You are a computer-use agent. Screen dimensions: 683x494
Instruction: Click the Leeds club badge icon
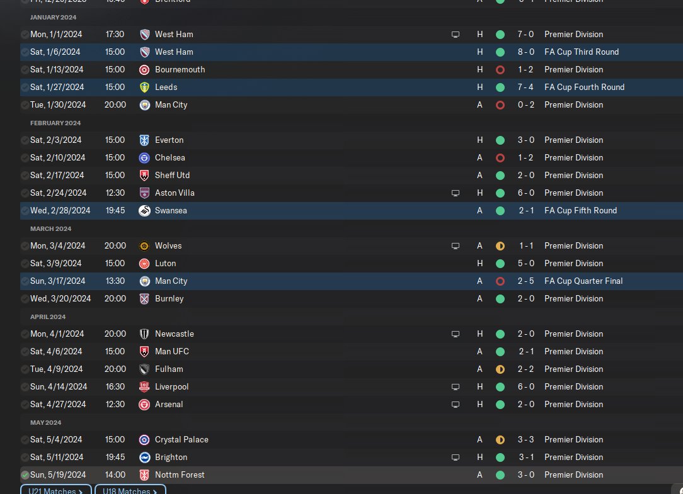pos(145,87)
